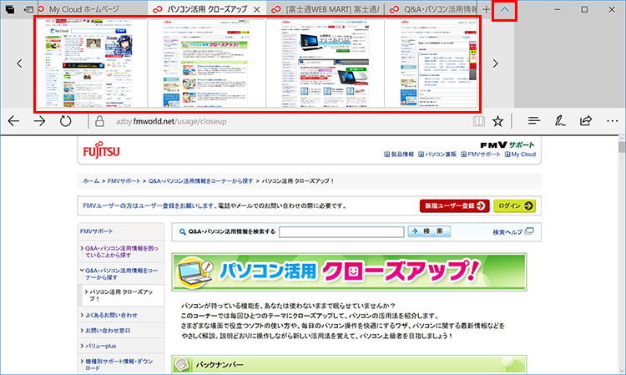This screenshot has height=375, width=626.
Task: Open the Hub three-lines icon
Action: 534,121
